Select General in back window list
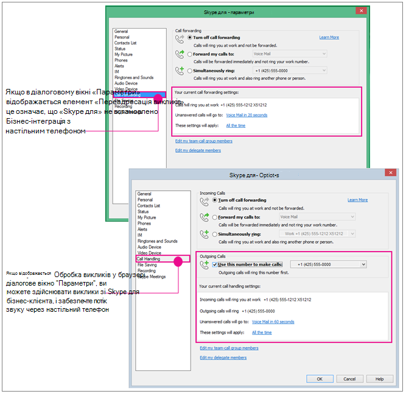The image size is (406, 394). pyautogui.click(x=121, y=31)
